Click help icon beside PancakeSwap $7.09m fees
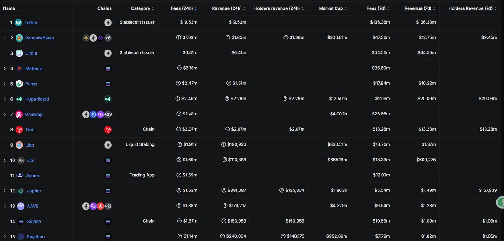Screen dimensions: 504x241 [178, 38]
